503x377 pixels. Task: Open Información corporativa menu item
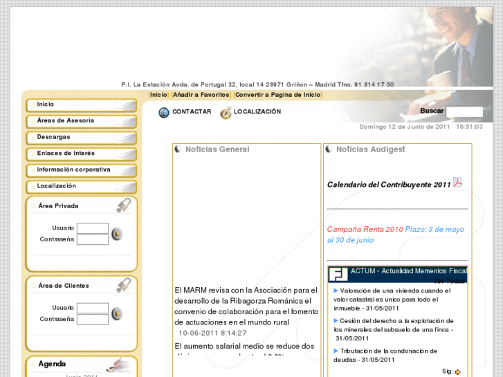(82, 170)
